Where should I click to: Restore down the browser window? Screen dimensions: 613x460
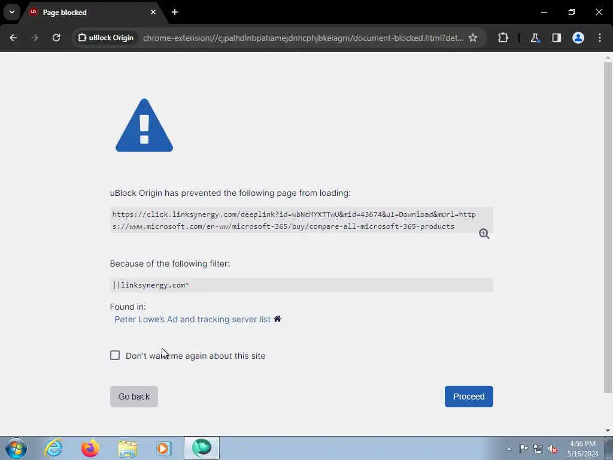(x=572, y=12)
